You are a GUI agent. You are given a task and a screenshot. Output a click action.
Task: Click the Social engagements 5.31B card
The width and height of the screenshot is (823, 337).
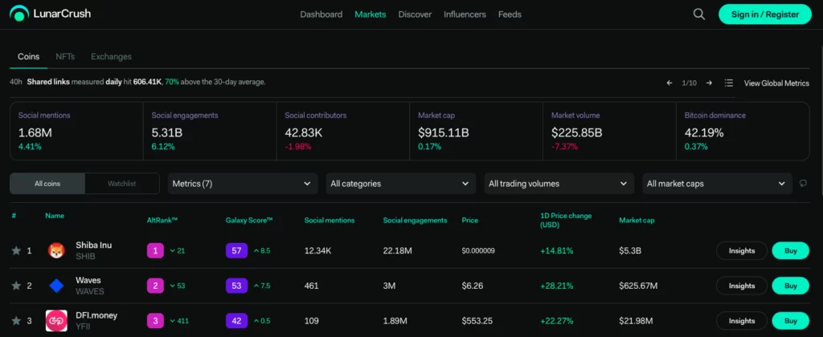click(210, 131)
